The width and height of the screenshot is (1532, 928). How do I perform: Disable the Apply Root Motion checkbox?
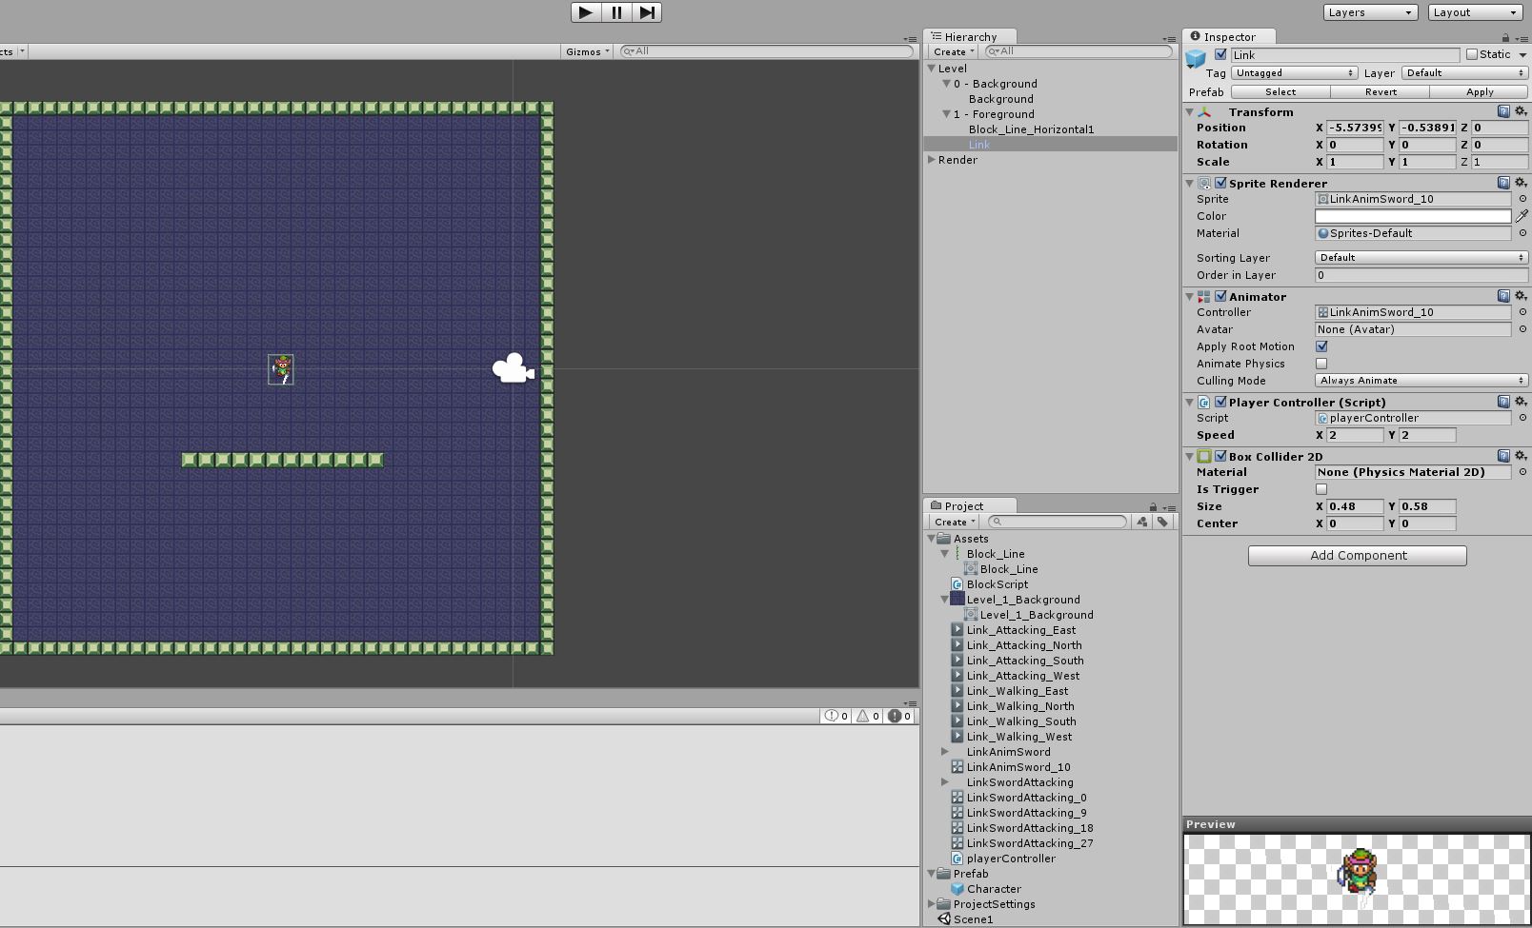(x=1321, y=346)
